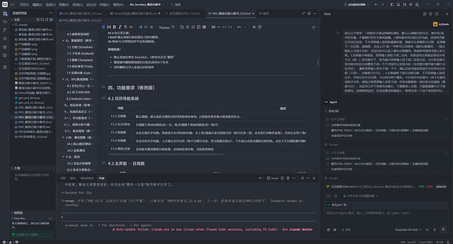The height and width of the screenshot is (244, 453).
Task: Open the editor settings gear icon
Action: pyautogui.click(x=313, y=28)
